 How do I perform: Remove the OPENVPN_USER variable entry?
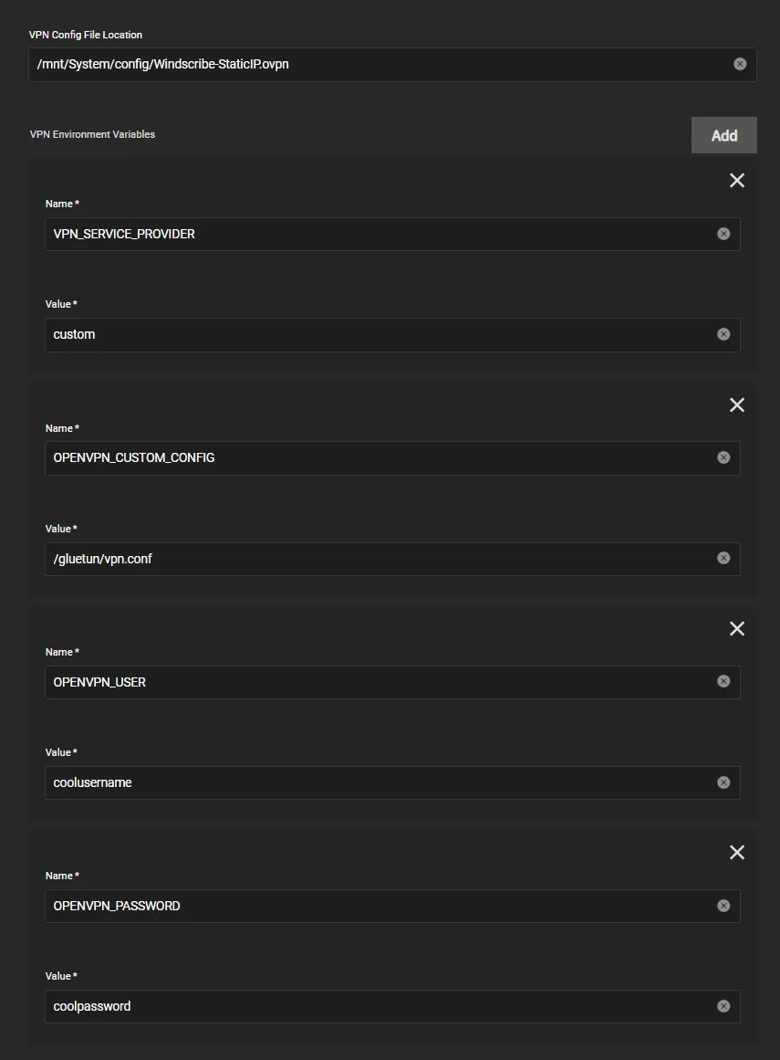point(737,628)
